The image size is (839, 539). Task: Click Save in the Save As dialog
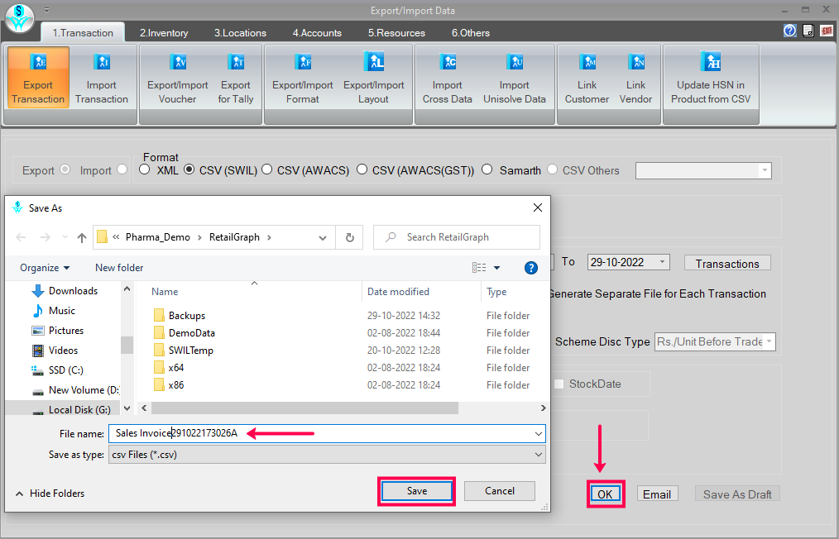pyautogui.click(x=416, y=491)
